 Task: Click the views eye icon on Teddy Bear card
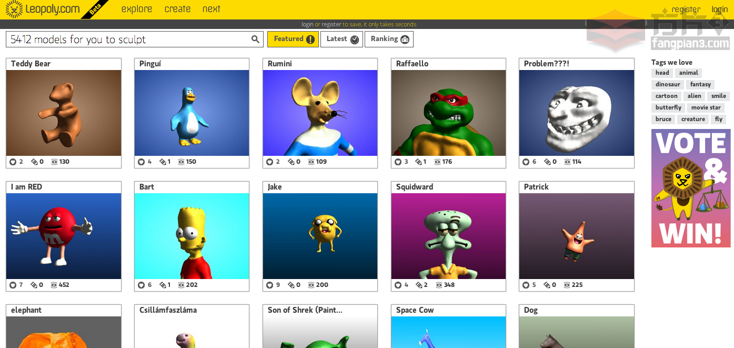coord(54,162)
